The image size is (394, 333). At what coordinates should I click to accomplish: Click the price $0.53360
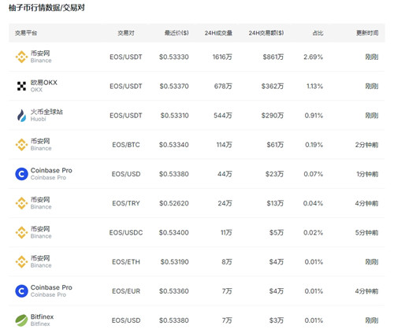coord(174,291)
